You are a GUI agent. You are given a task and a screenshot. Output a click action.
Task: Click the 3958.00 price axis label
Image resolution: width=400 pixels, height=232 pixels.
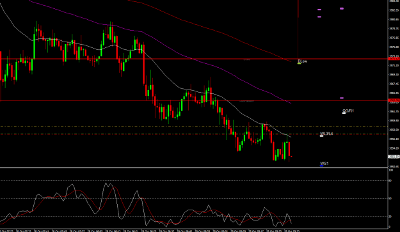[x=394, y=130]
